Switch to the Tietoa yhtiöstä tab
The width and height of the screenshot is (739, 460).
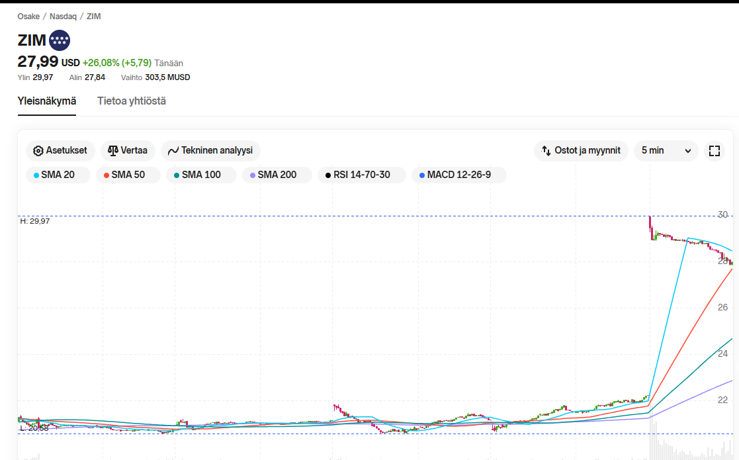tap(132, 101)
